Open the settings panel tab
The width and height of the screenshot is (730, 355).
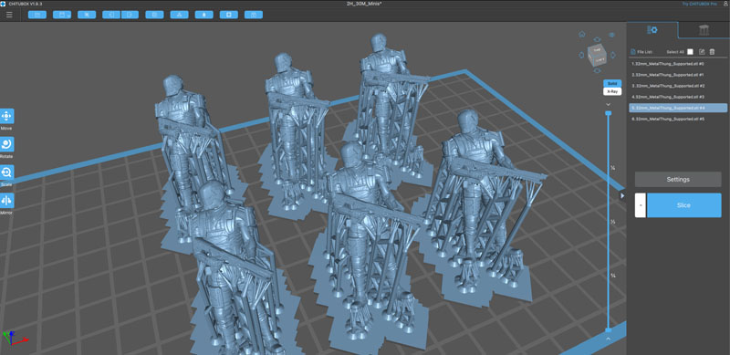click(x=652, y=30)
